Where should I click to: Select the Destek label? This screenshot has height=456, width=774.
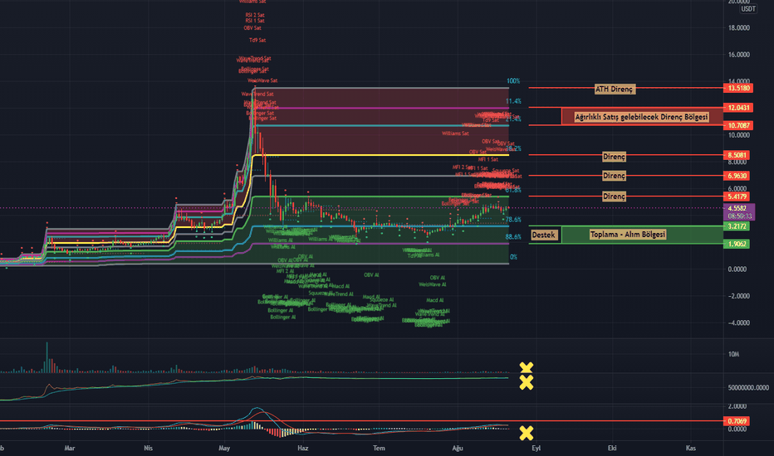click(x=543, y=235)
